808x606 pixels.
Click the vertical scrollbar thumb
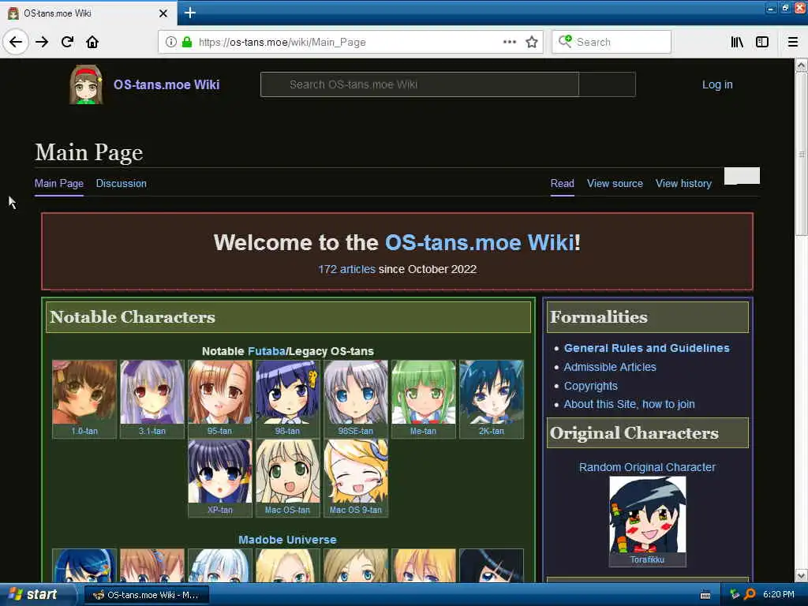[x=802, y=154]
